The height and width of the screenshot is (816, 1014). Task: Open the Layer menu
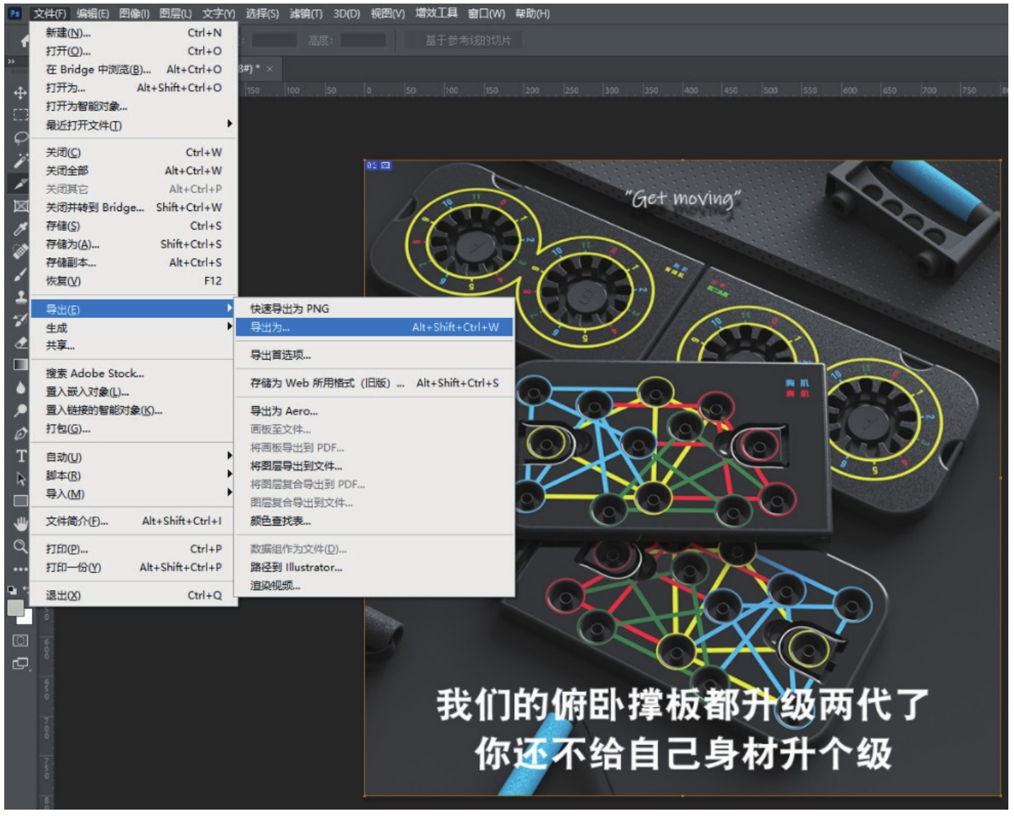click(x=175, y=13)
